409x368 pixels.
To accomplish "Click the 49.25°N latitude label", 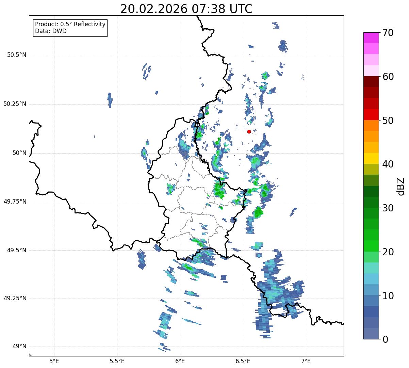I will click(x=15, y=298).
